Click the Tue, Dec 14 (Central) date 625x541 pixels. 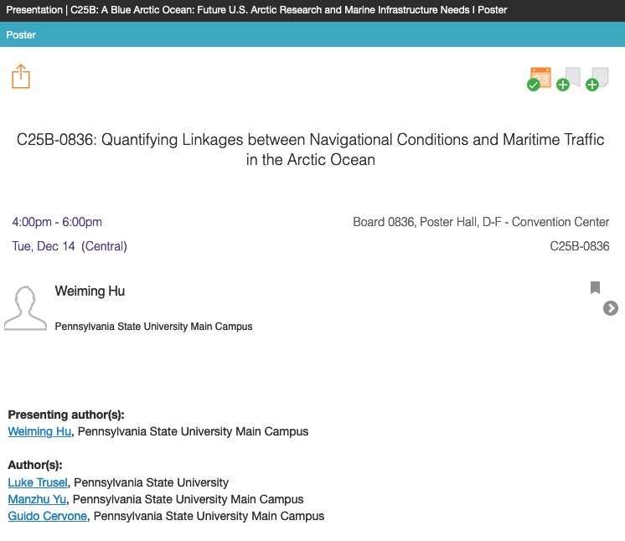click(70, 246)
